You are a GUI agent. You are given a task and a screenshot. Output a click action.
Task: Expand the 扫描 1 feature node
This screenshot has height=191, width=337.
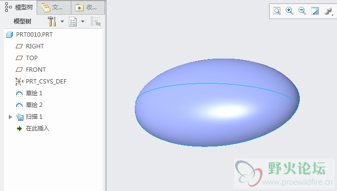[x=10, y=117]
